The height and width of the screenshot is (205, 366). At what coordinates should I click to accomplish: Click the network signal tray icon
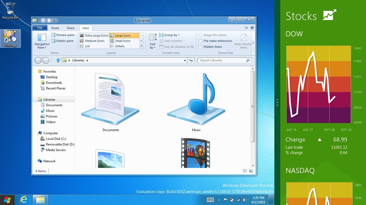(238, 200)
